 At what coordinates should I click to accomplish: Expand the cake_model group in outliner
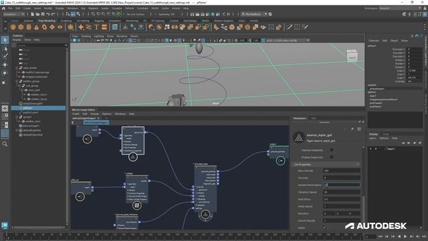click(17, 68)
